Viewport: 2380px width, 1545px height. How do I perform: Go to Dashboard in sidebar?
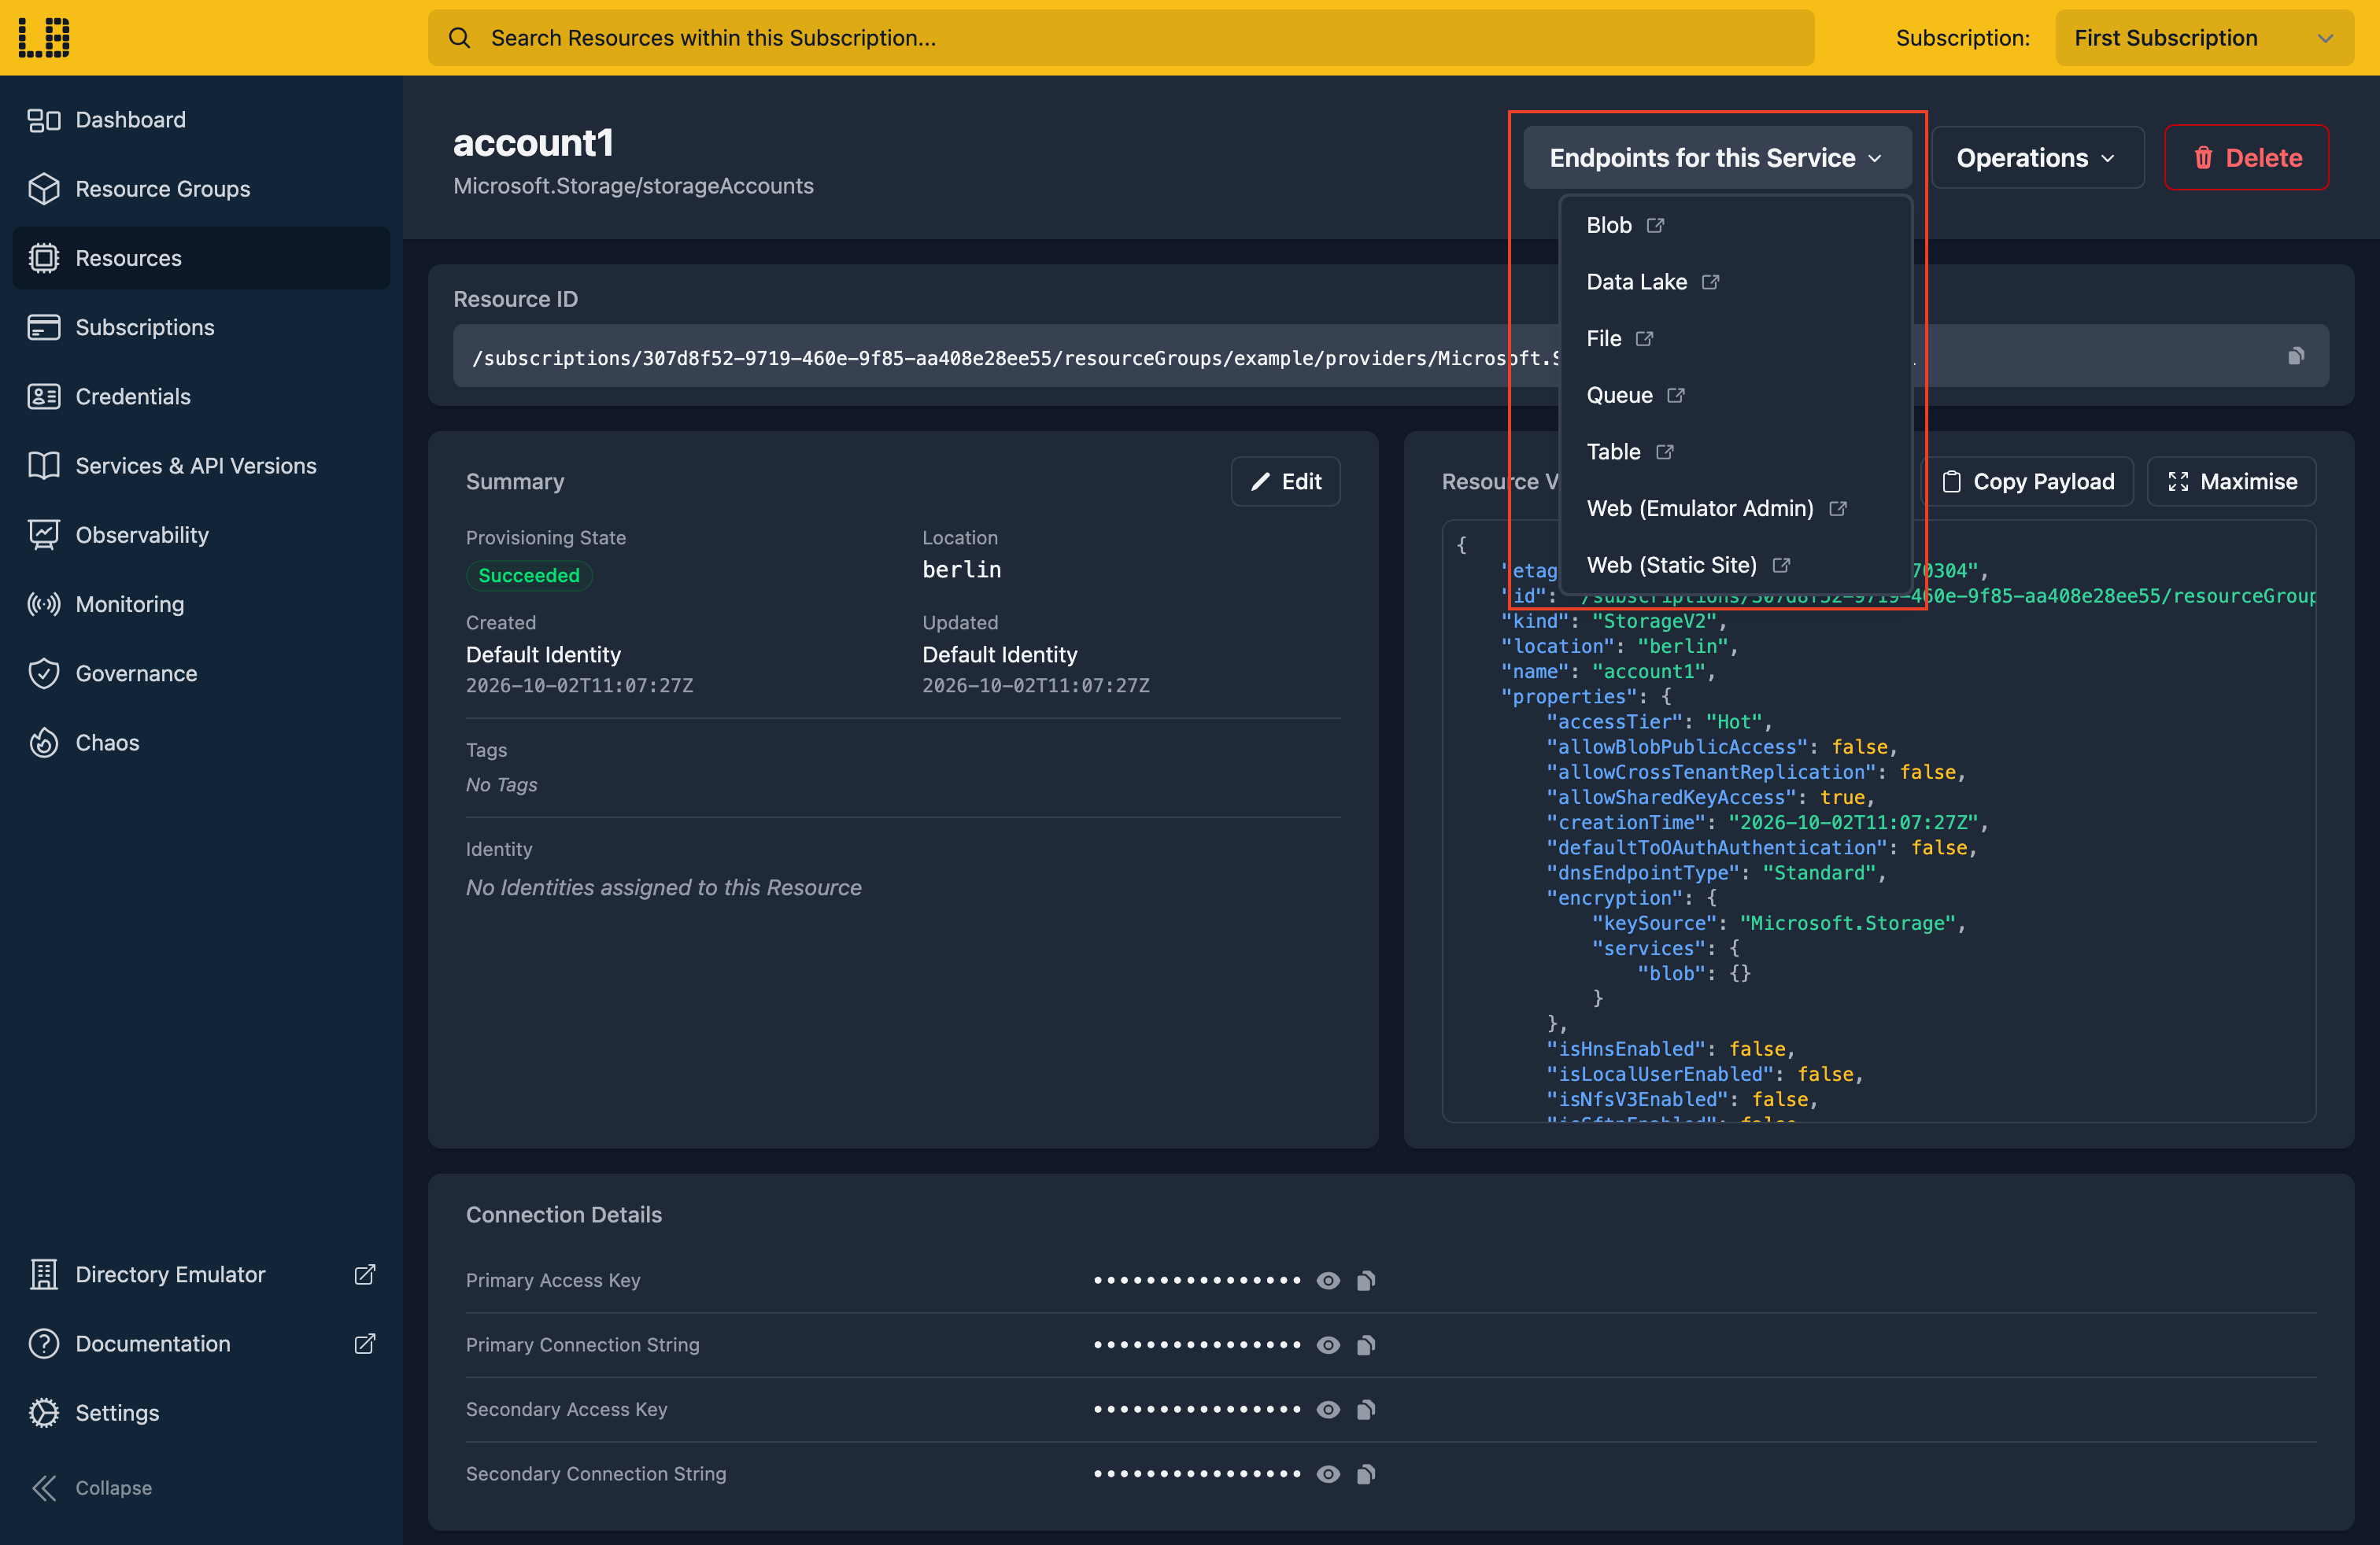click(201, 120)
